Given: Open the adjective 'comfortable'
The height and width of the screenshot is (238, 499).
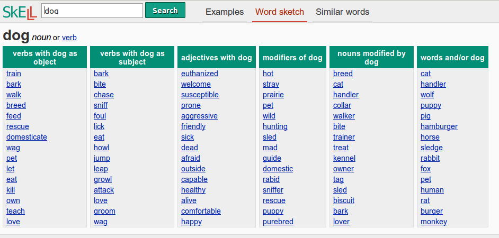Looking at the screenshot, I should pos(201,211).
